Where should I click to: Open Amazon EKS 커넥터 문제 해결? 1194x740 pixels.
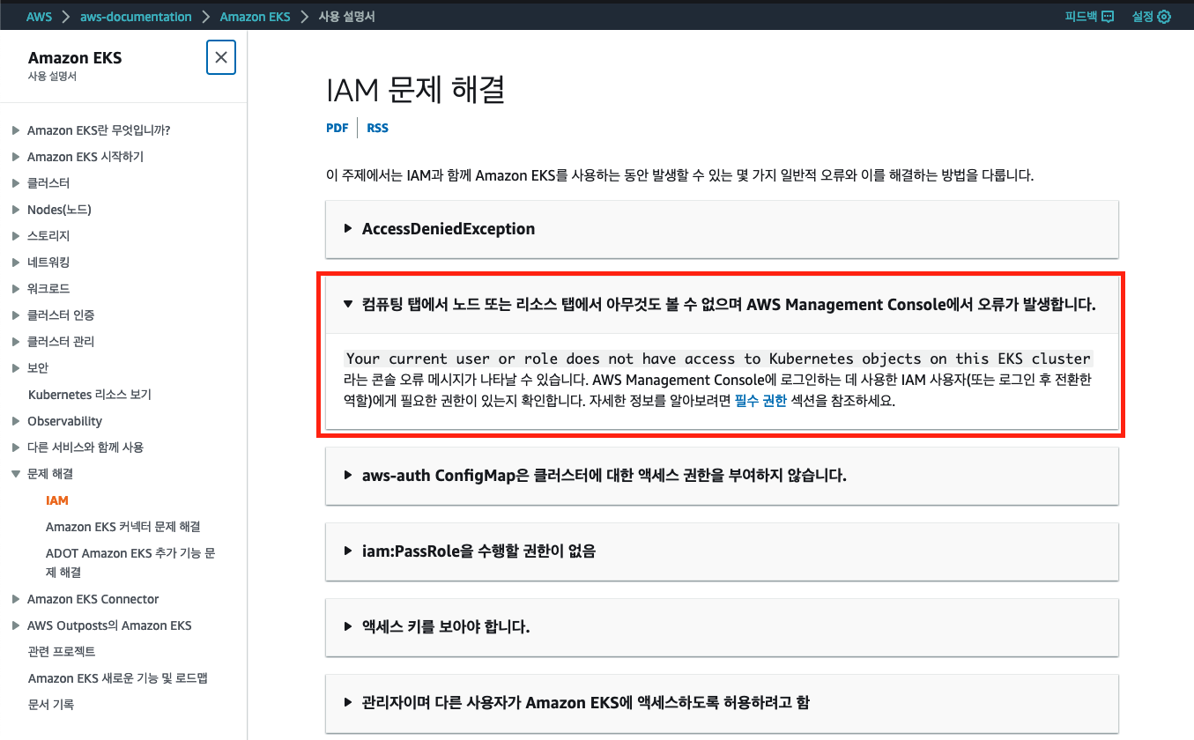123,527
